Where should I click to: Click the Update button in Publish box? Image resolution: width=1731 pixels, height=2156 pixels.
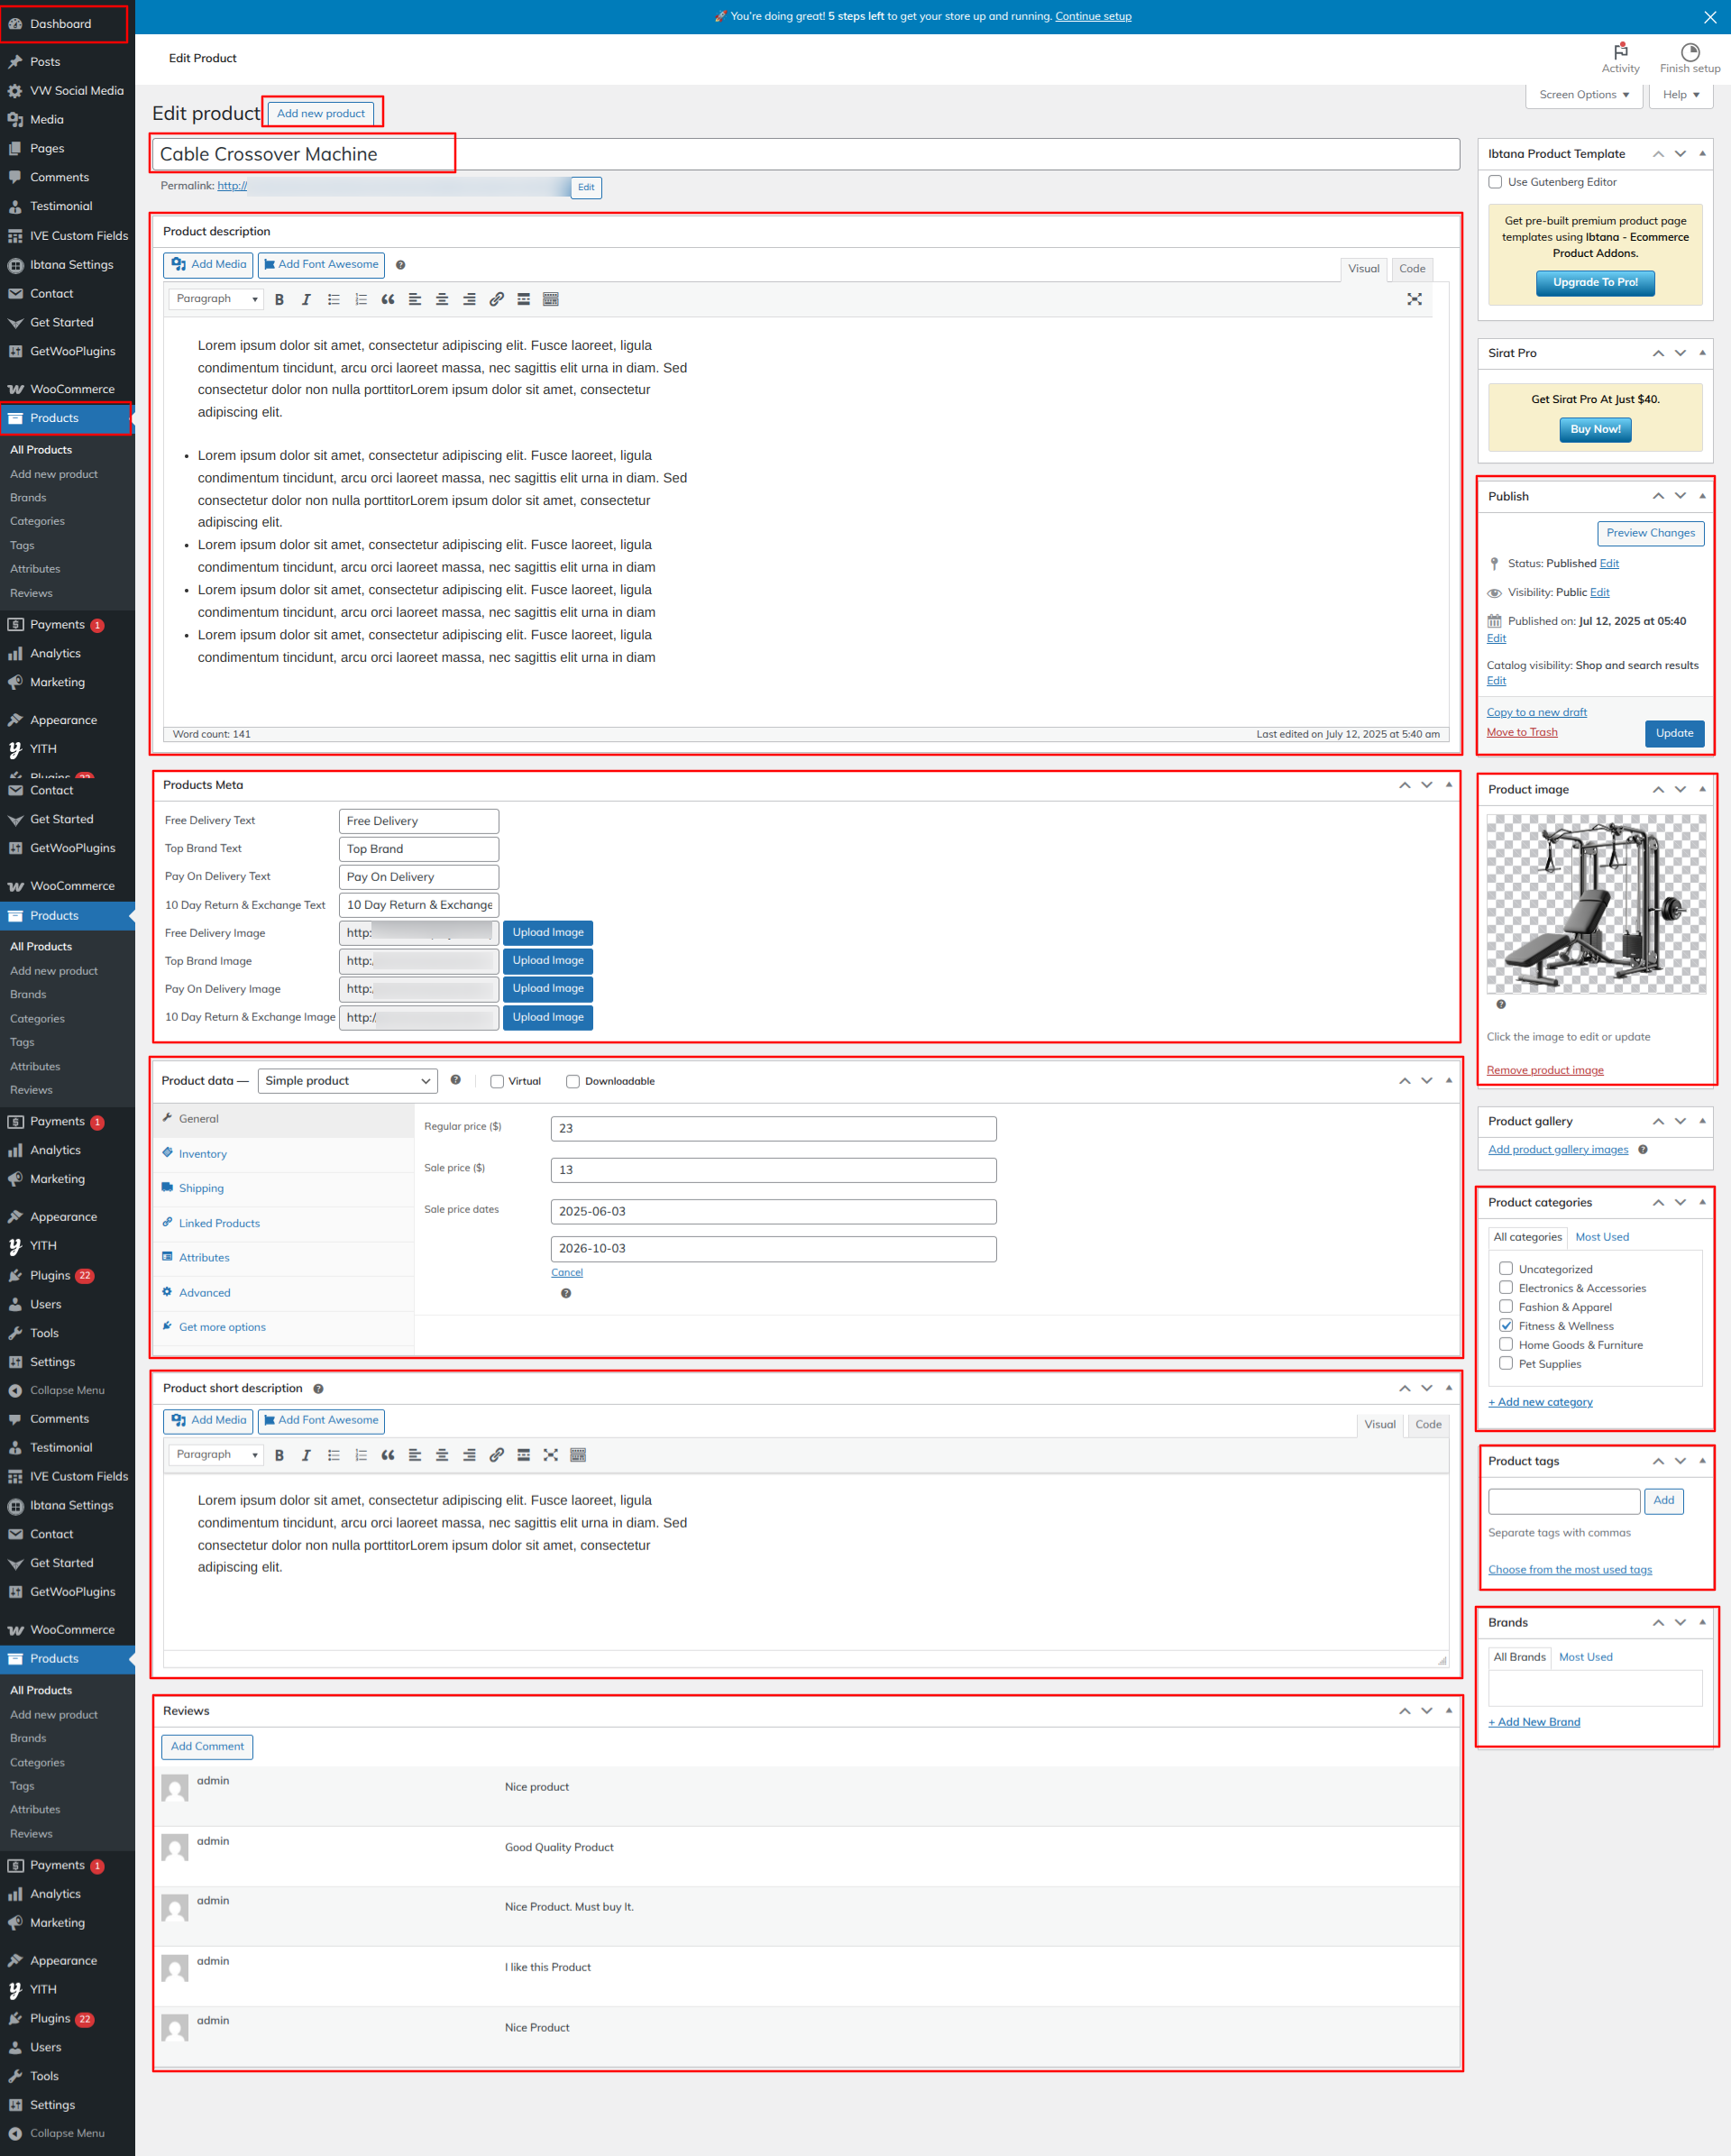[x=1673, y=733]
